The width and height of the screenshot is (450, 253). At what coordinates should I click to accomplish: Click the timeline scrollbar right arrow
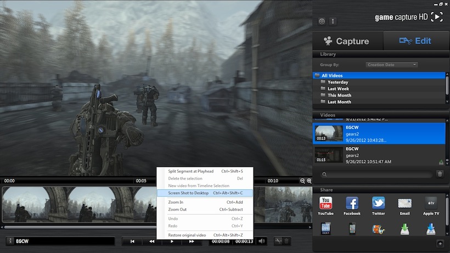click(310, 227)
